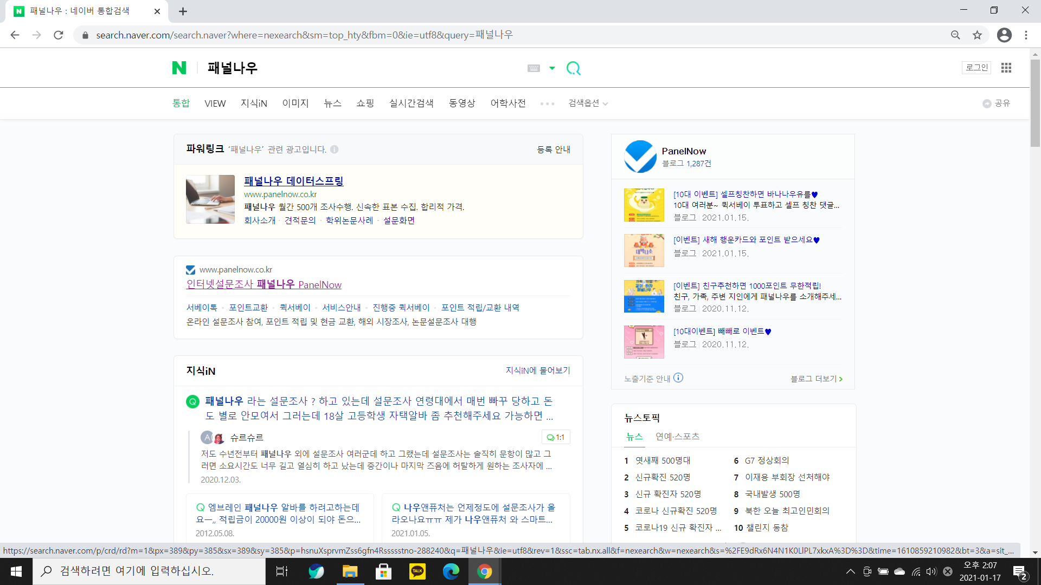Open the Naver apps grid icon
Viewport: 1041px width, 585px height.
[1006, 68]
